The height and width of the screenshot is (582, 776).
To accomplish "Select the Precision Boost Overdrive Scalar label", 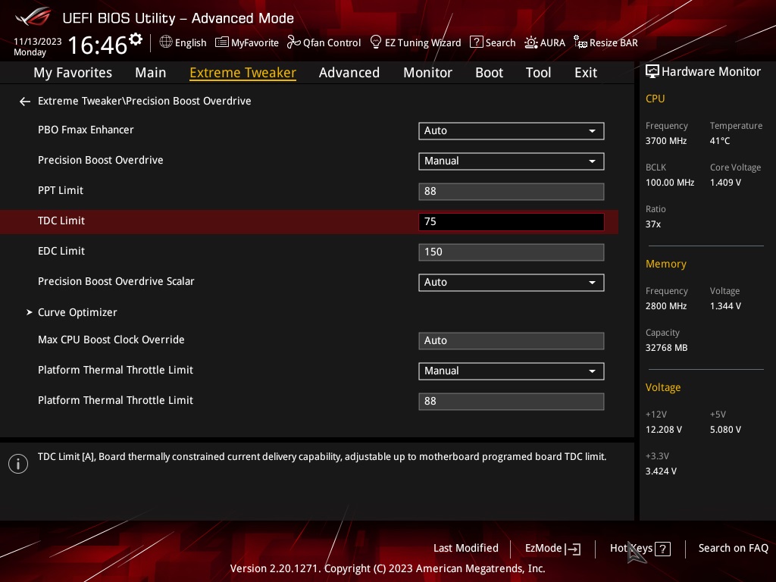I will 116,281.
